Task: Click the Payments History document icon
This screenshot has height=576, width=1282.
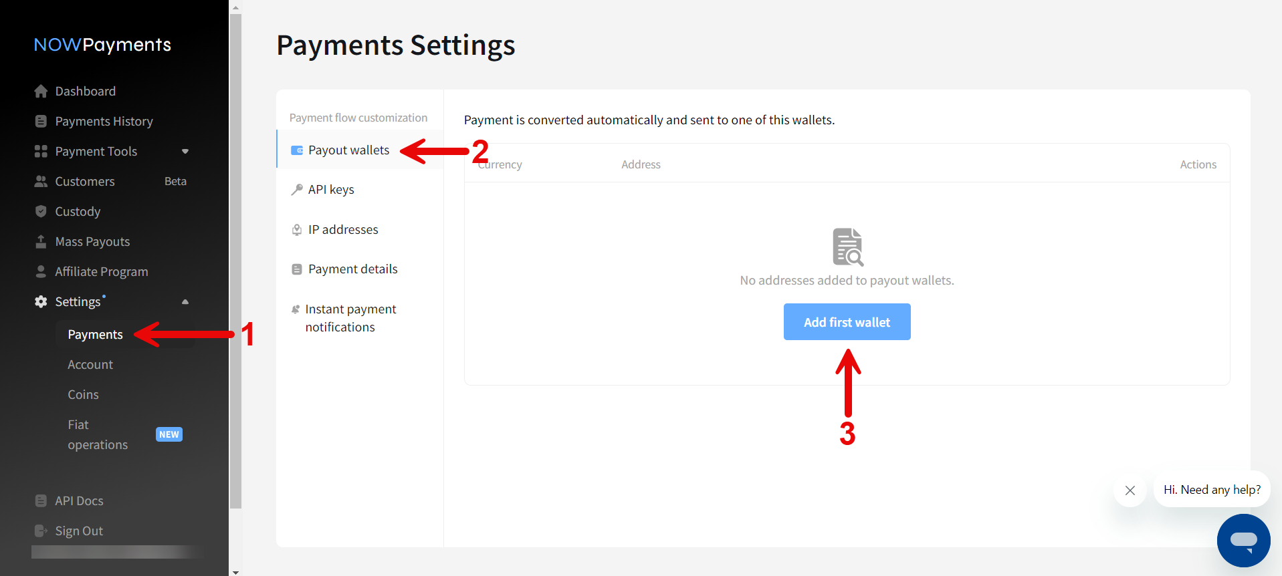Action: pyautogui.click(x=41, y=121)
